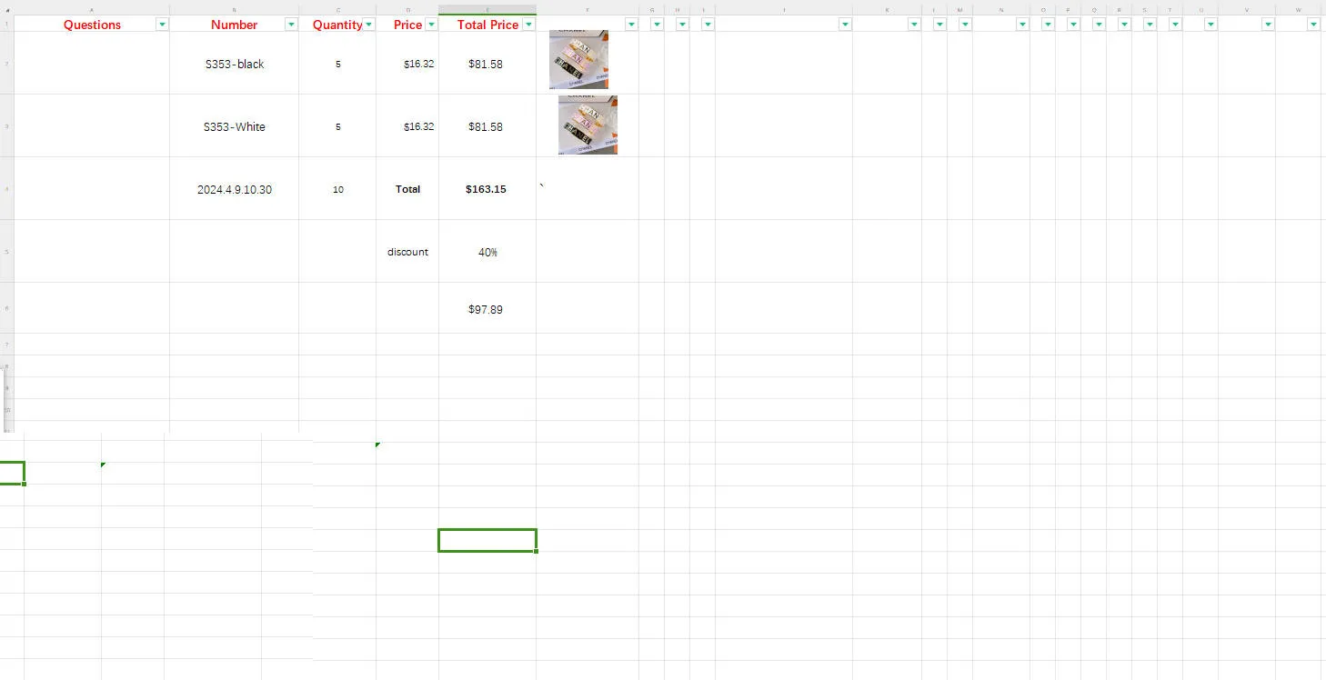This screenshot has height=680, width=1326.
Task: Select $16.32 price in S353-black row
Action: point(407,64)
